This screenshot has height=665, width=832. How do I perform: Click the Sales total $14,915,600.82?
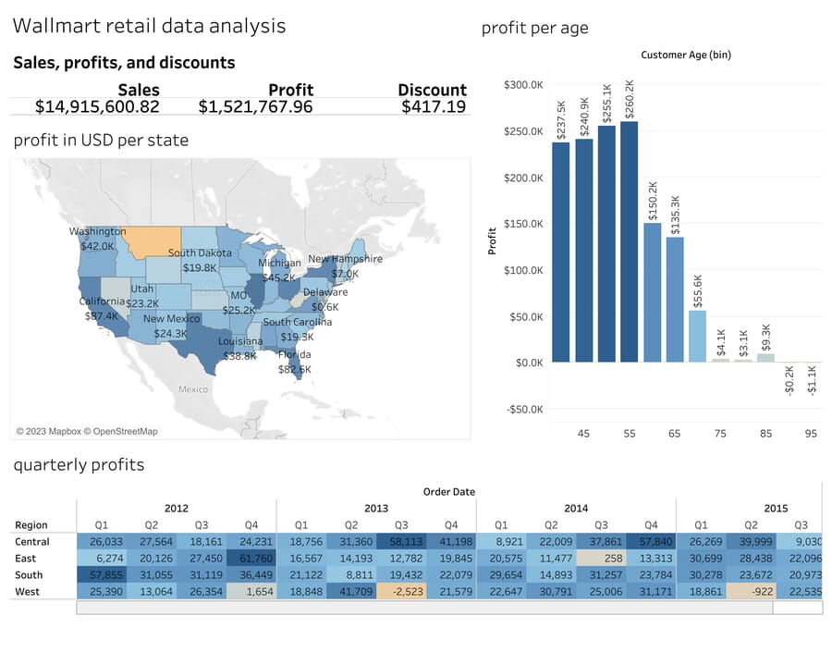[x=97, y=106]
